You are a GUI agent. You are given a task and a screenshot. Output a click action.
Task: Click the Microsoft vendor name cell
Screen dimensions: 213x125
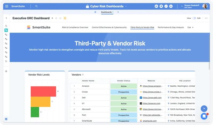coord(86,109)
